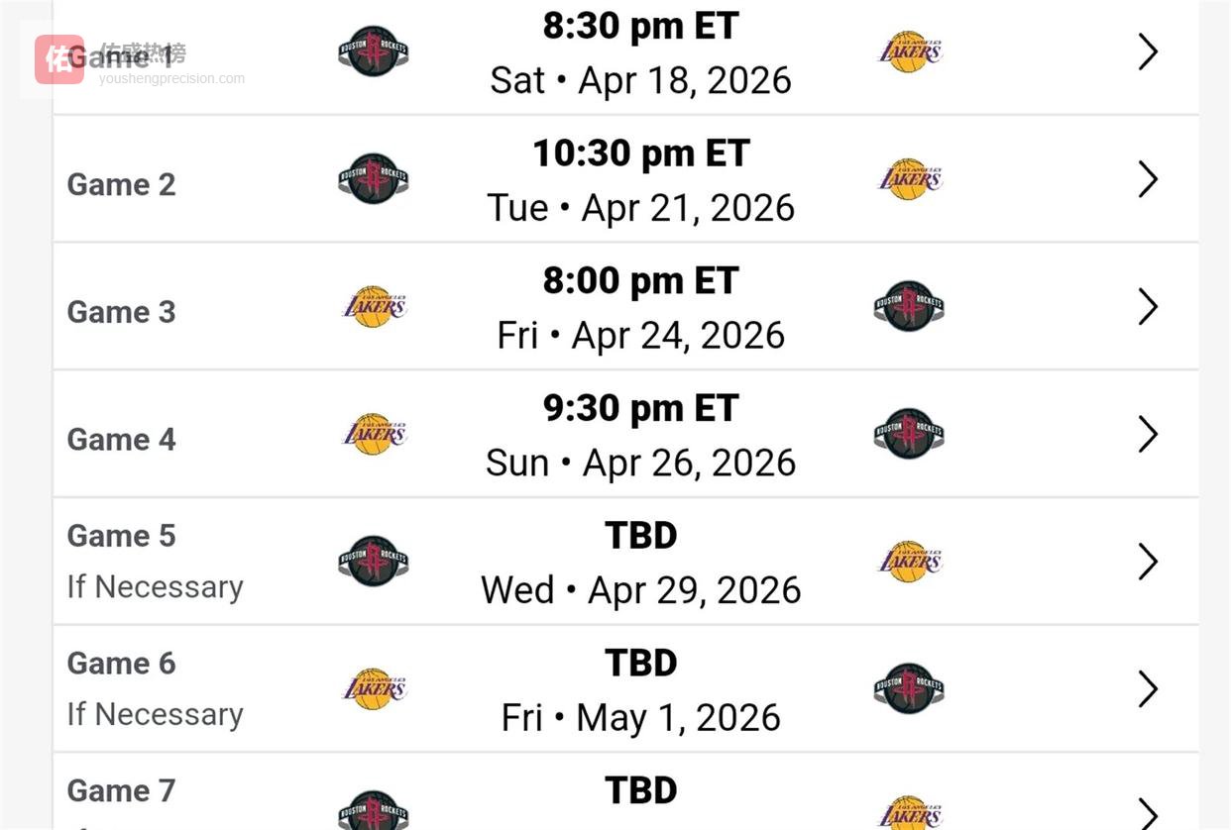Image resolution: width=1231 pixels, height=830 pixels.
Task: Select the 8:00 pm ET Game 3 time
Action: [x=640, y=281]
